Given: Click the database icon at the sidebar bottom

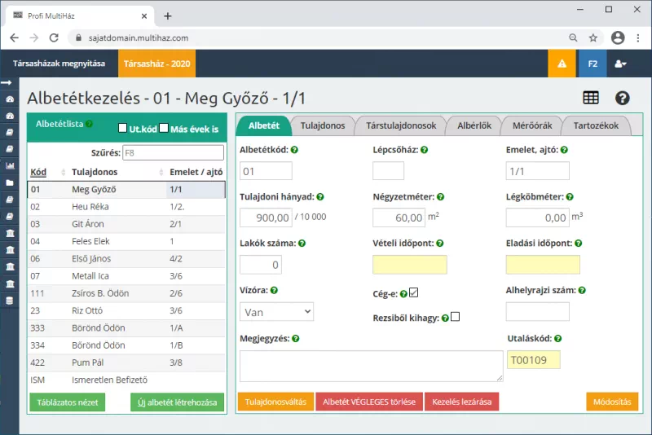Looking at the screenshot, I should (x=9, y=300).
